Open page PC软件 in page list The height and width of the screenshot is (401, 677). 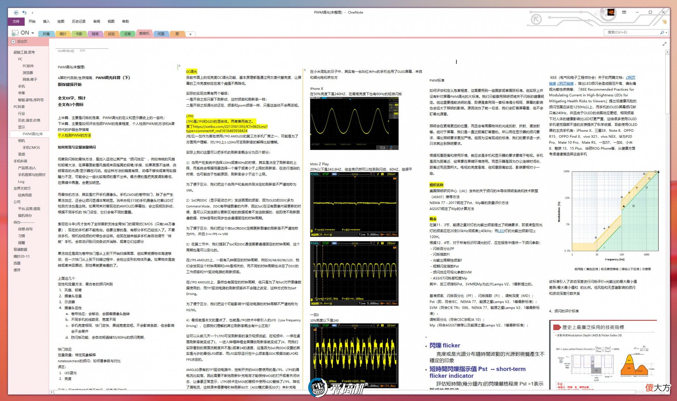pos(28,66)
